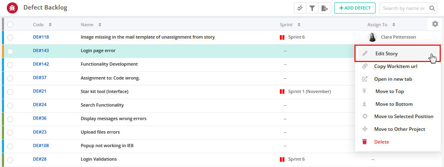
Task: Open the column settings gear icon
Action: pyautogui.click(x=435, y=24)
